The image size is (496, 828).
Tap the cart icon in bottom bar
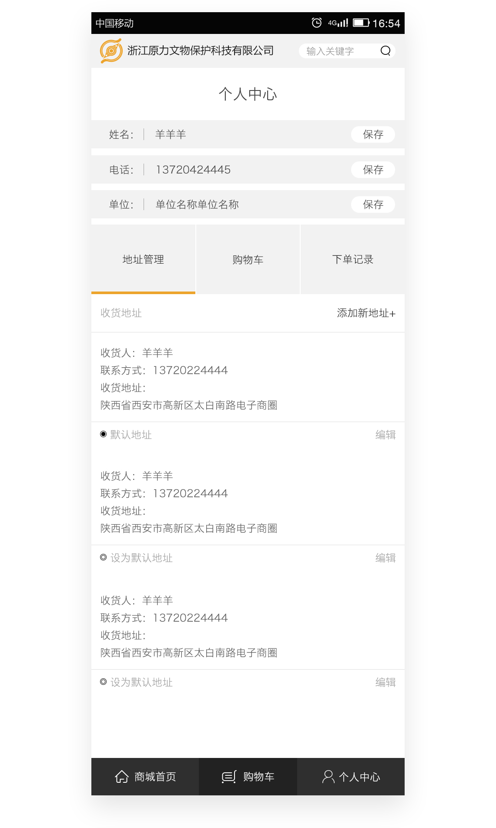coord(229,777)
